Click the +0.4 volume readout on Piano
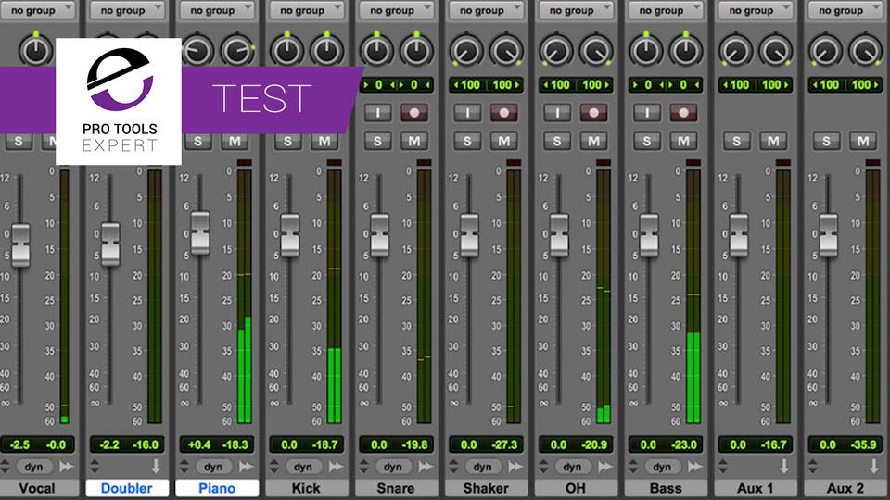 pos(198,445)
